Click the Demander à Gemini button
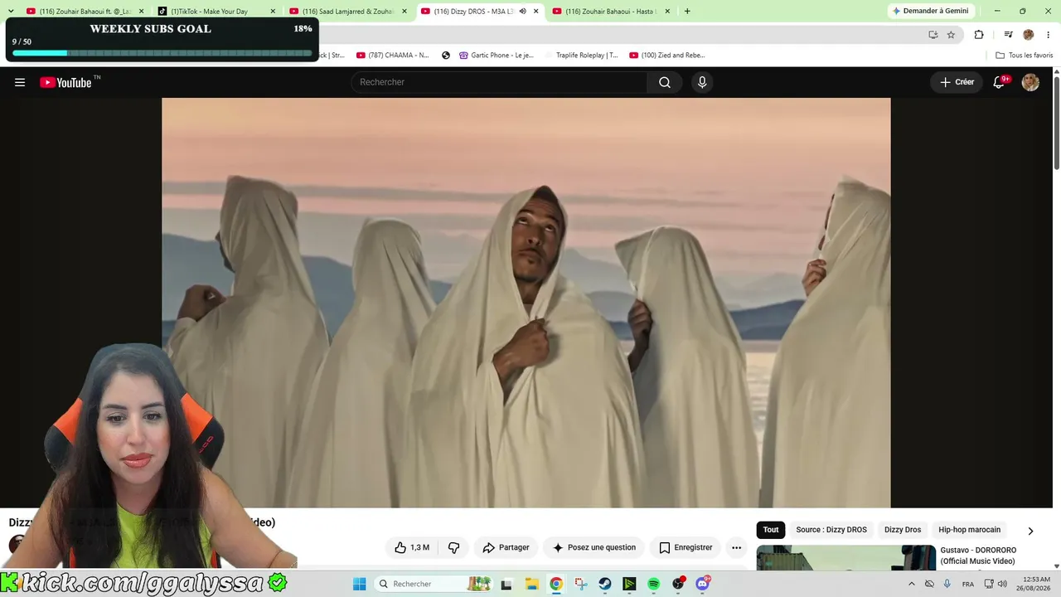 tap(930, 11)
